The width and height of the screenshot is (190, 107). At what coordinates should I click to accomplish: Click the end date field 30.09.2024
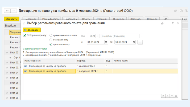pyautogui.click(x=123, y=42)
